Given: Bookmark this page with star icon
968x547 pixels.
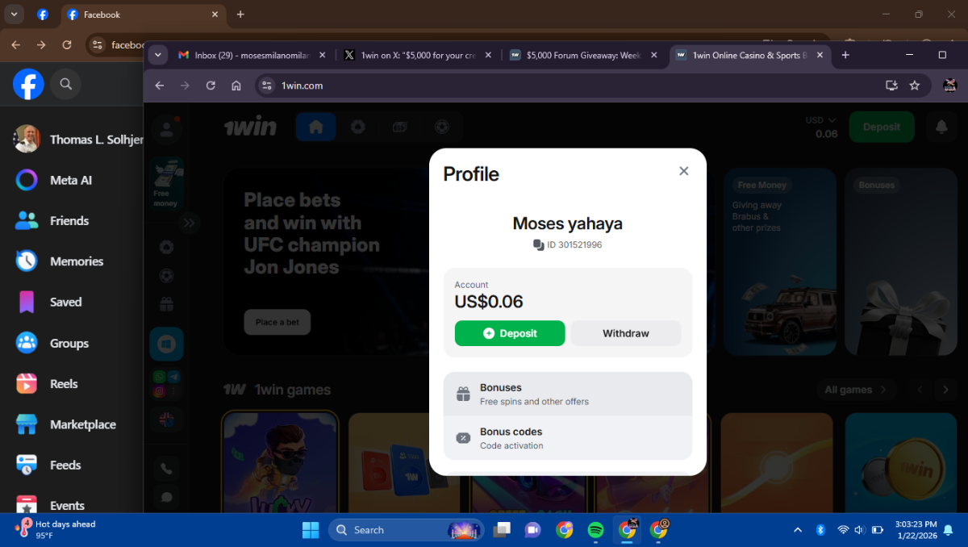Looking at the screenshot, I should (x=915, y=86).
